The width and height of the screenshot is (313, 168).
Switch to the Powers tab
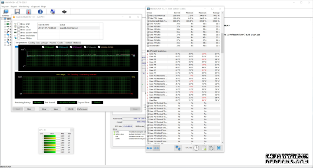click(x=53, y=43)
